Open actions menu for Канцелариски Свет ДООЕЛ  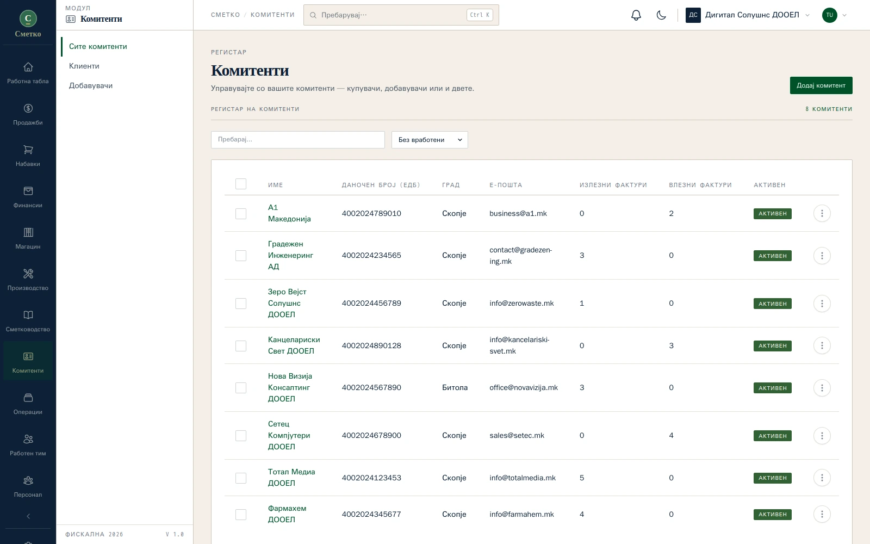coord(822,345)
